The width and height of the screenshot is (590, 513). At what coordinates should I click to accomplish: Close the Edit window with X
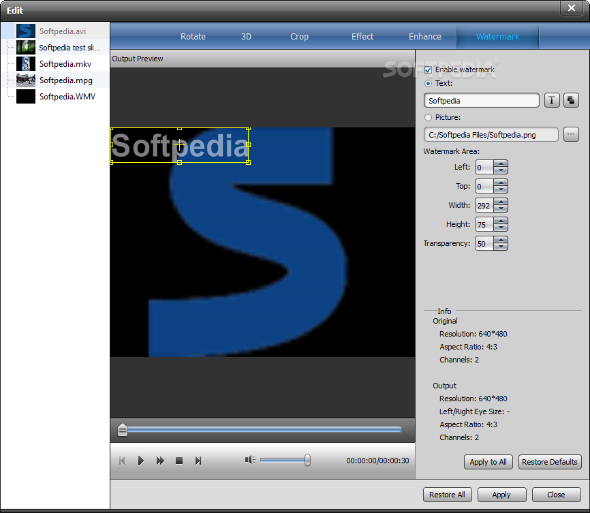(x=571, y=8)
